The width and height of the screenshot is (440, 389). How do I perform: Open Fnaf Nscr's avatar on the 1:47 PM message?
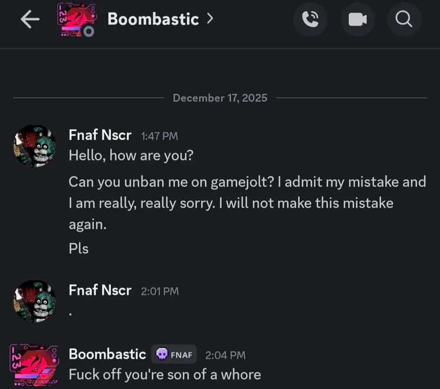(34, 146)
